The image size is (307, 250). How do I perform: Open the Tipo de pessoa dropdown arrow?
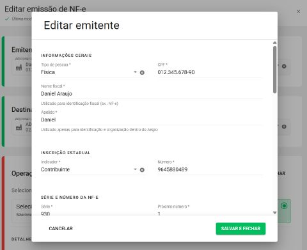(x=135, y=72)
